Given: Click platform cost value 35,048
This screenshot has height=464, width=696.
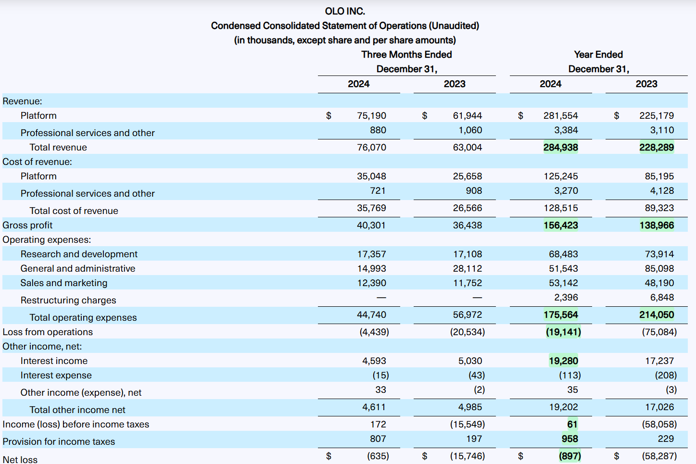Looking at the screenshot, I should pos(371,176).
